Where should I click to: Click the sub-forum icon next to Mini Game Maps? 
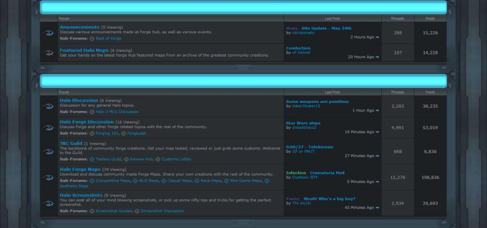[x=227, y=181]
